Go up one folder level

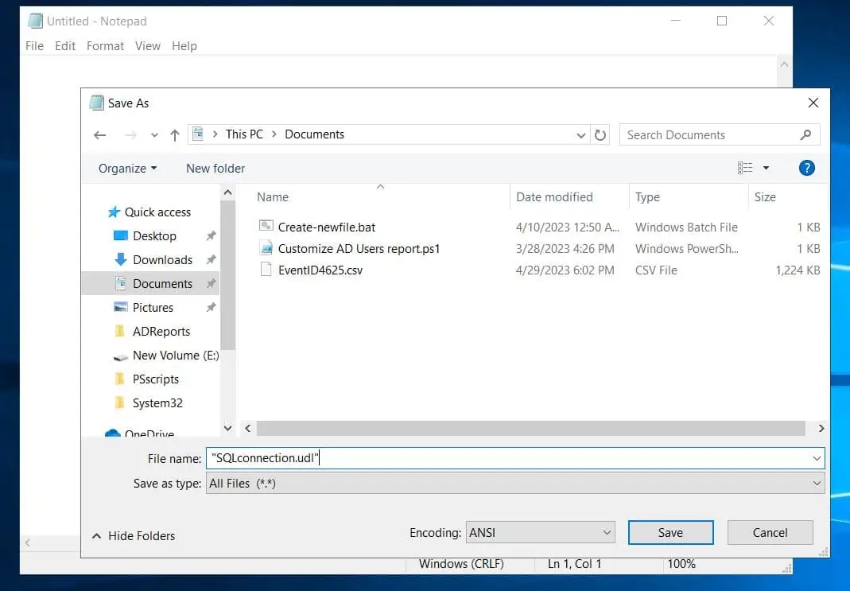pos(175,135)
